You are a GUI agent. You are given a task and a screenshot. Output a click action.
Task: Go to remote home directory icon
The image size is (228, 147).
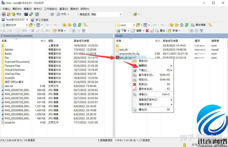(182, 25)
